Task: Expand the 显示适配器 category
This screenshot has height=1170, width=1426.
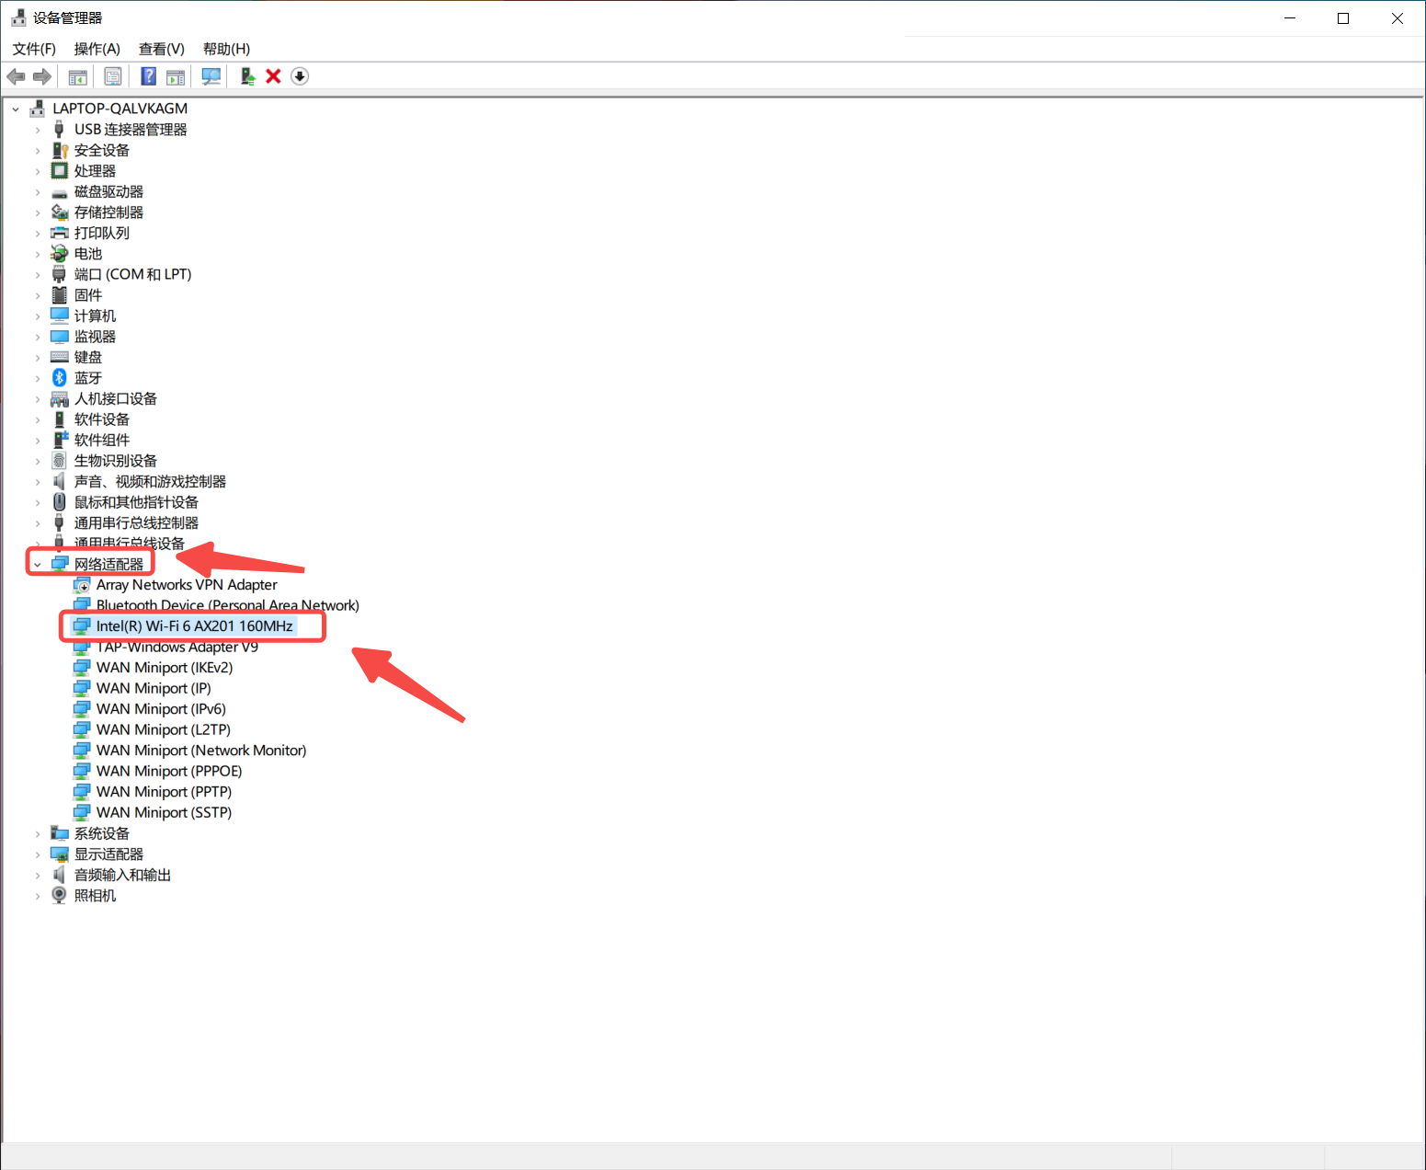Action: click(38, 855)
